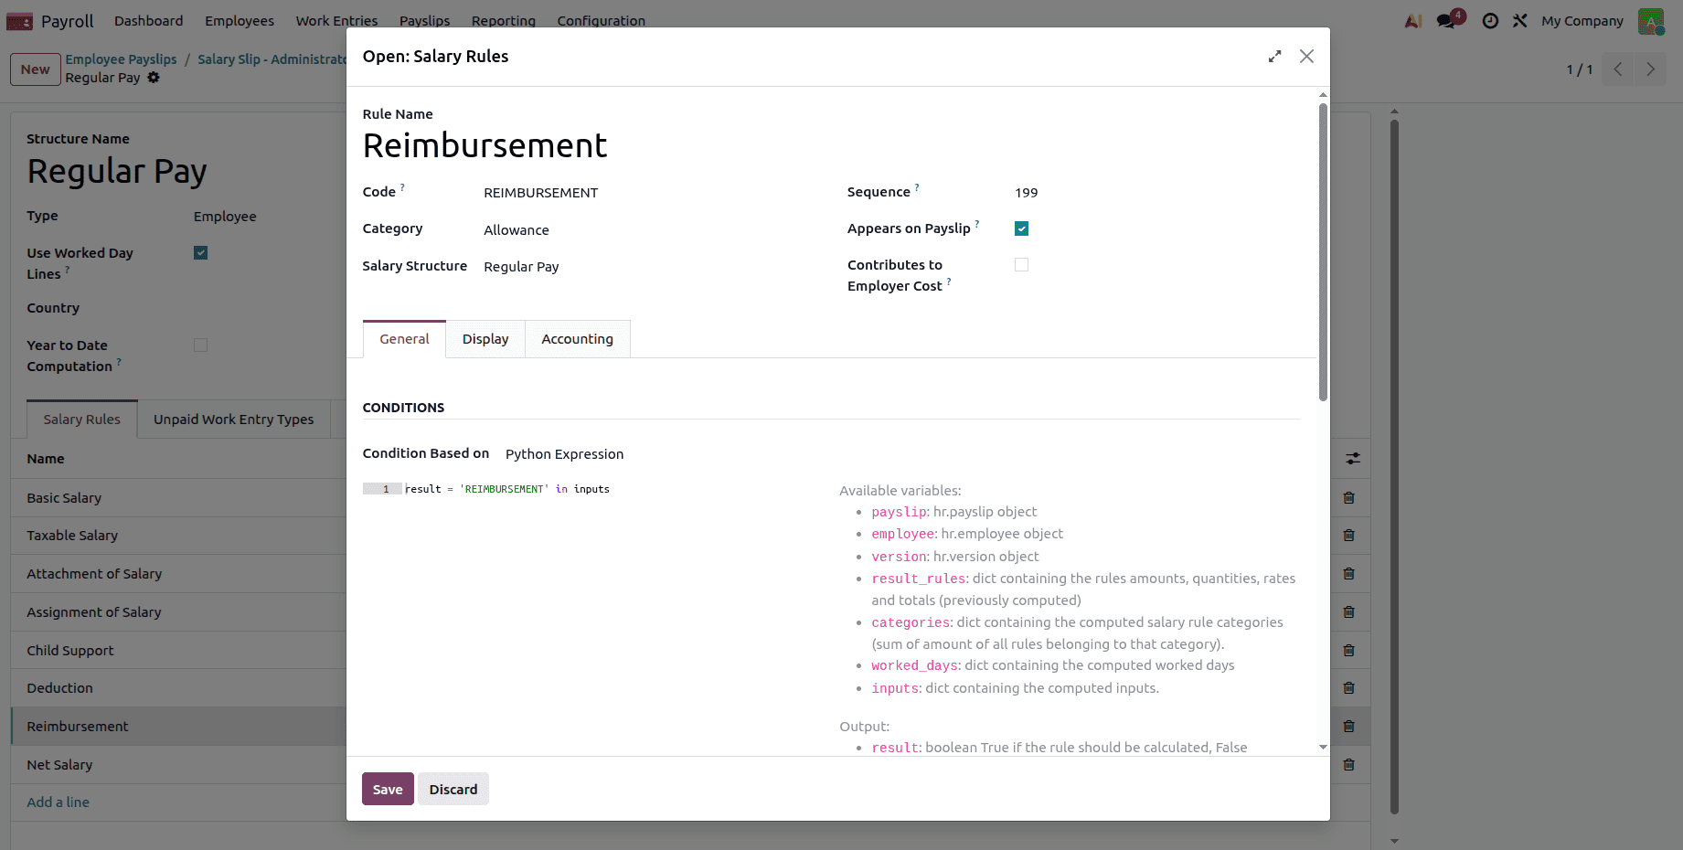This screenshot has height=850, width=1683.
Task: Select the Taxable Salary rule row
Action: tap(178, 536)
